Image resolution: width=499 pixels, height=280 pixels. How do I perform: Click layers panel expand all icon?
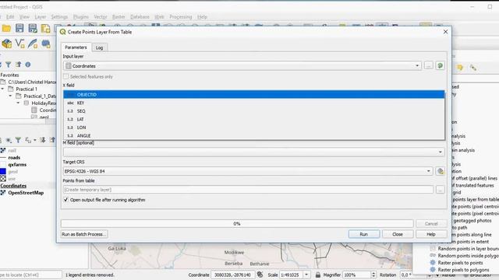(x=42, y=140)
